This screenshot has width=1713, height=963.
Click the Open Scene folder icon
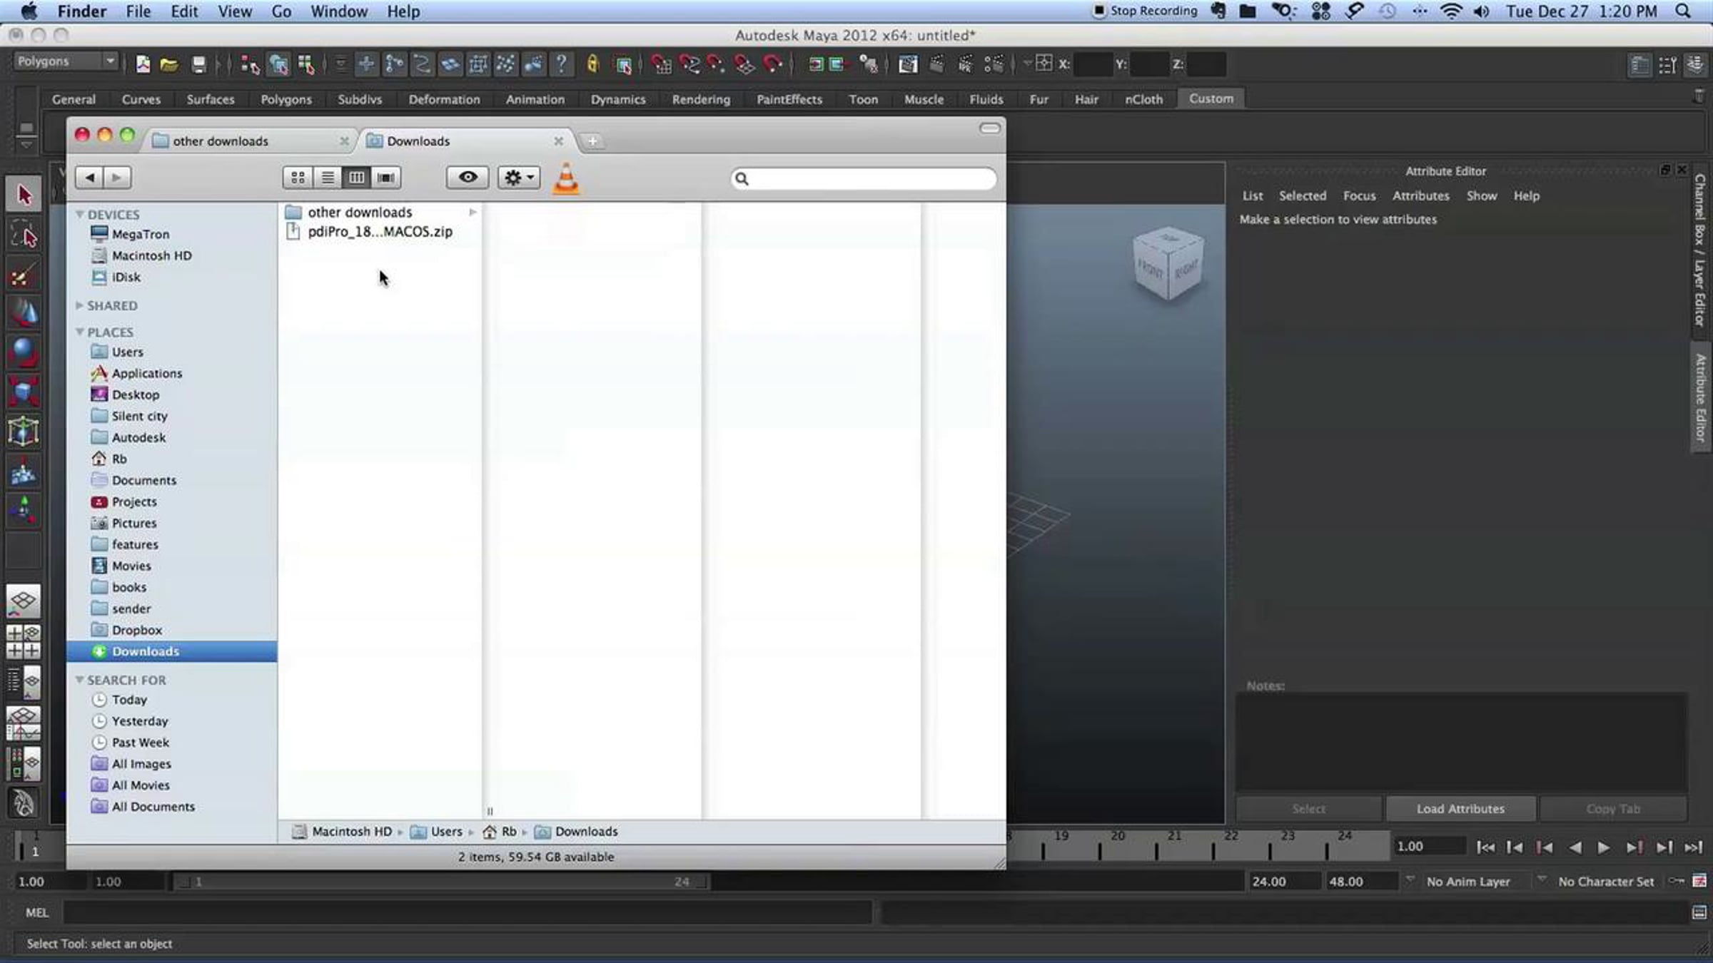(x=169, y=65)
